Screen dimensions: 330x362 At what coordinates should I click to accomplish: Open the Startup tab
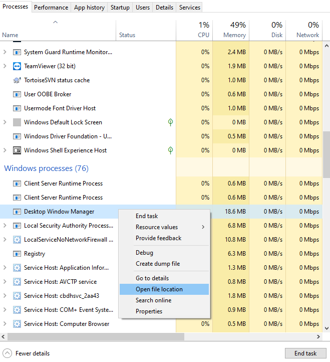click(120, 7)
